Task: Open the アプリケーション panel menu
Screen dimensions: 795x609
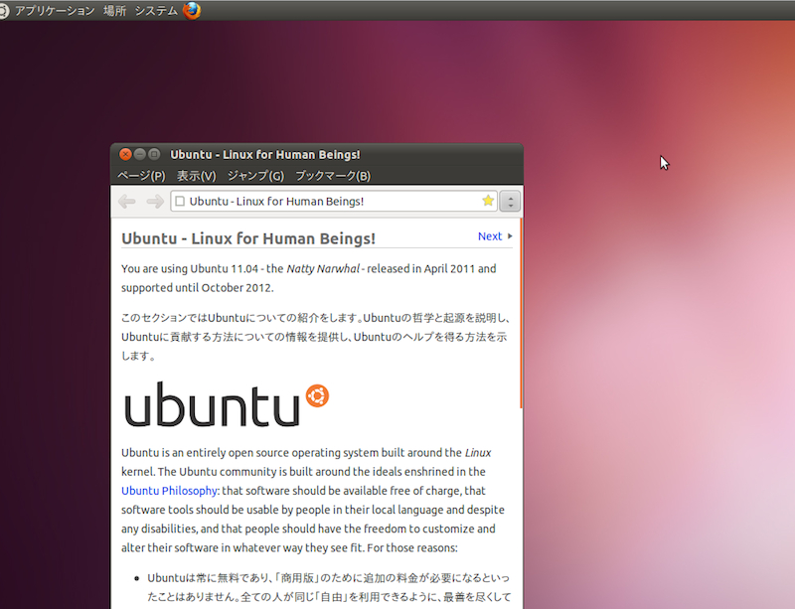Action: click(55, 11)
